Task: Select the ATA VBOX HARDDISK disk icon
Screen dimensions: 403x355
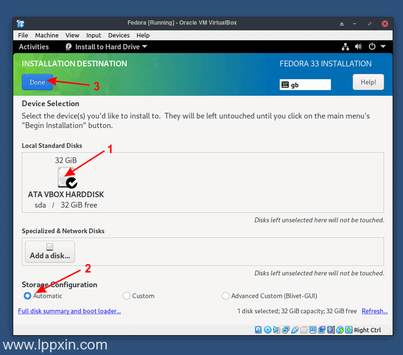Action: [67, 177]
